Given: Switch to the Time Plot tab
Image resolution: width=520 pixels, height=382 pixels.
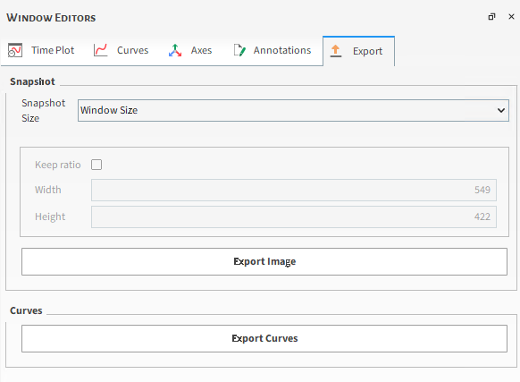Looking at the screenshot, I should point(41,50).
